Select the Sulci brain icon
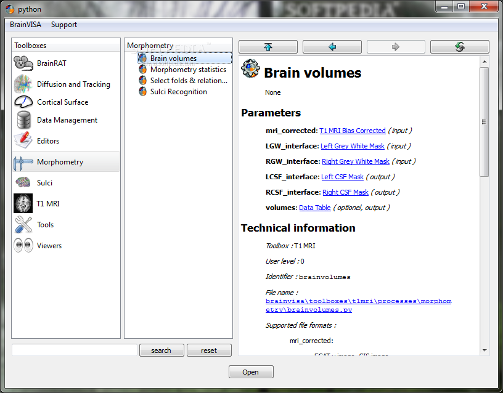Screen dimensions: 503x393 (x=23, y=182)
